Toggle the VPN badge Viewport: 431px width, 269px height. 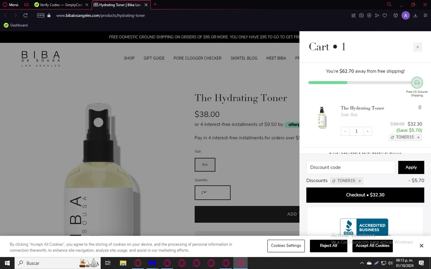(x=41, y=15)
